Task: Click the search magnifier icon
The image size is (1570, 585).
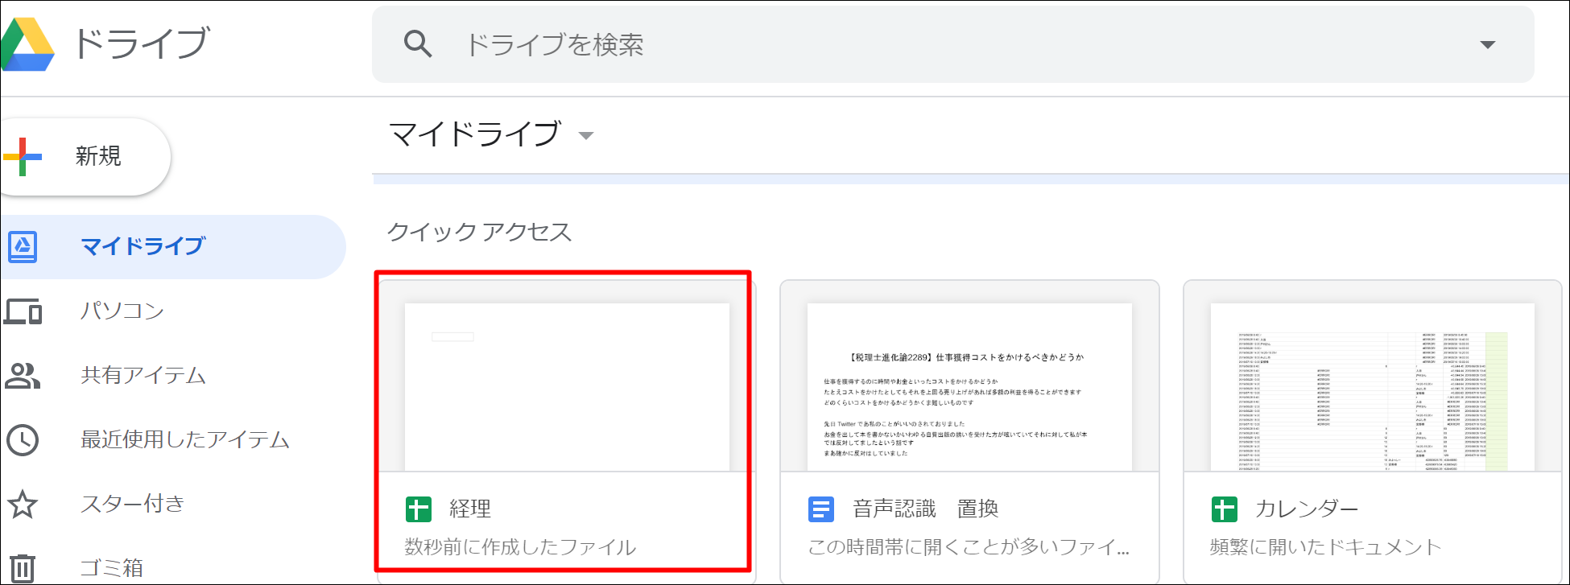Action: [417, 44]
